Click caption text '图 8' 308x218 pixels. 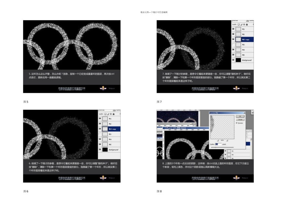pyautogui.click(x=159, y=191)
